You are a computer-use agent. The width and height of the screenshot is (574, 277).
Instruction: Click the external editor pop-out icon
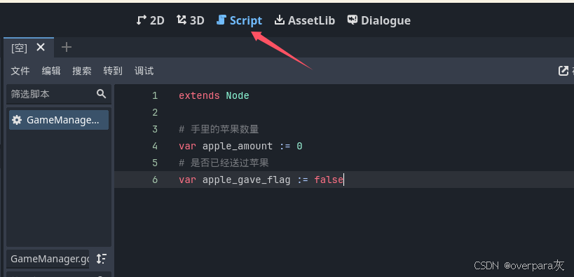point(563,71)
